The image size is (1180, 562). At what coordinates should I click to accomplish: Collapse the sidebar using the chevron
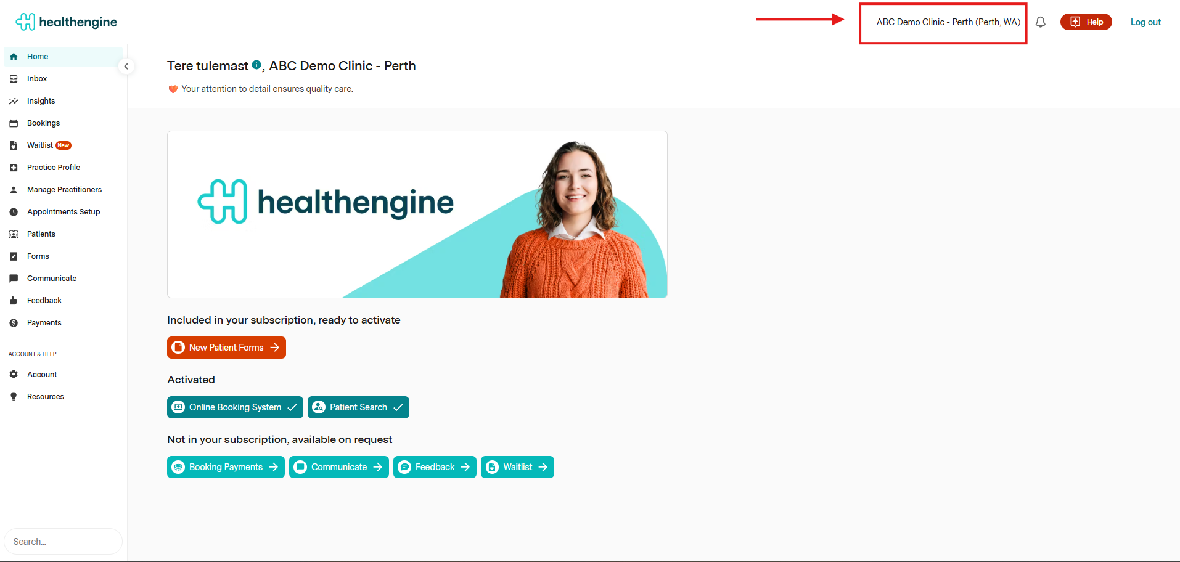126,67
